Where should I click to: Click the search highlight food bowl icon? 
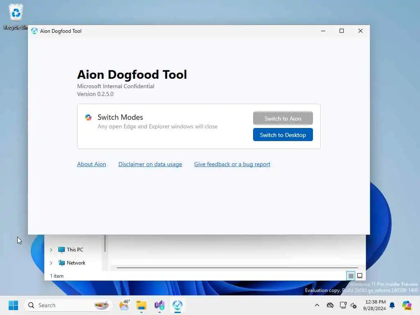coord(102,305)
